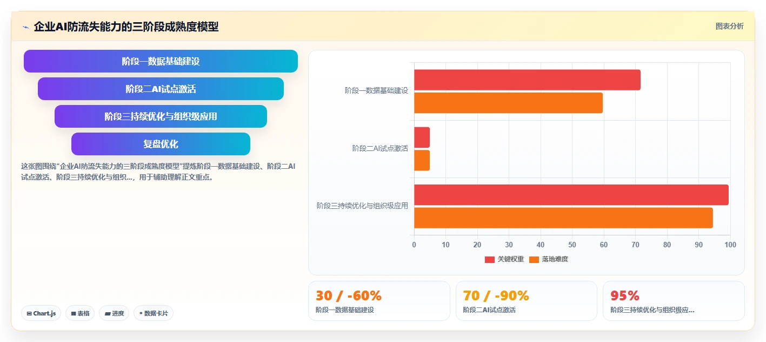Click the y-axis label 阶段一数据基础建设
Screen dimensions: 766x342
[x=376, y=91]
